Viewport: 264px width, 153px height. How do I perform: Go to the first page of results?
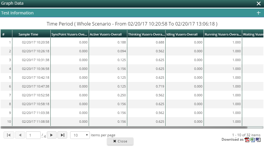pyautogui.click(x=9, y=135)
